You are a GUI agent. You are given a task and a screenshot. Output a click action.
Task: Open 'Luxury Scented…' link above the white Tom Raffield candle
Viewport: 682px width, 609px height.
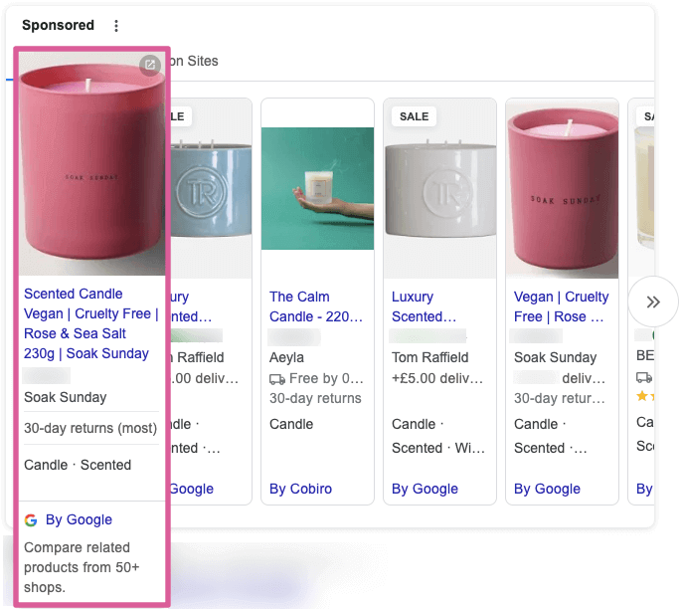pyautogui.click(x=424, y=306)
